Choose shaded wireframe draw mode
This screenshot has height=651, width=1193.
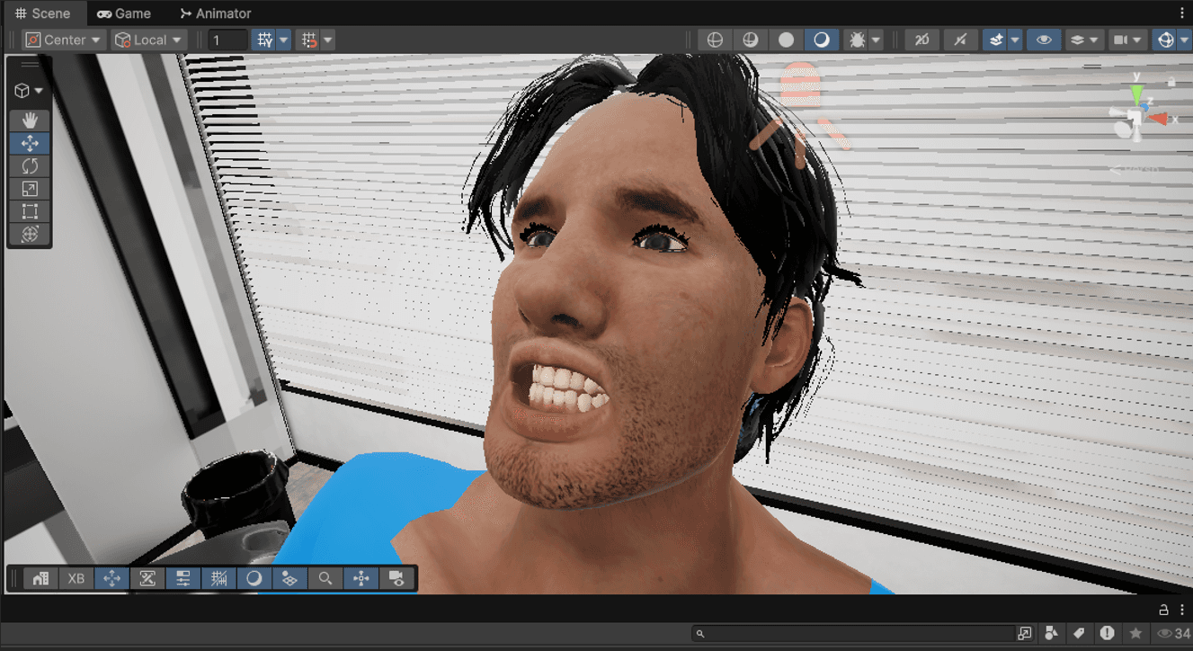tap(750, 40)
